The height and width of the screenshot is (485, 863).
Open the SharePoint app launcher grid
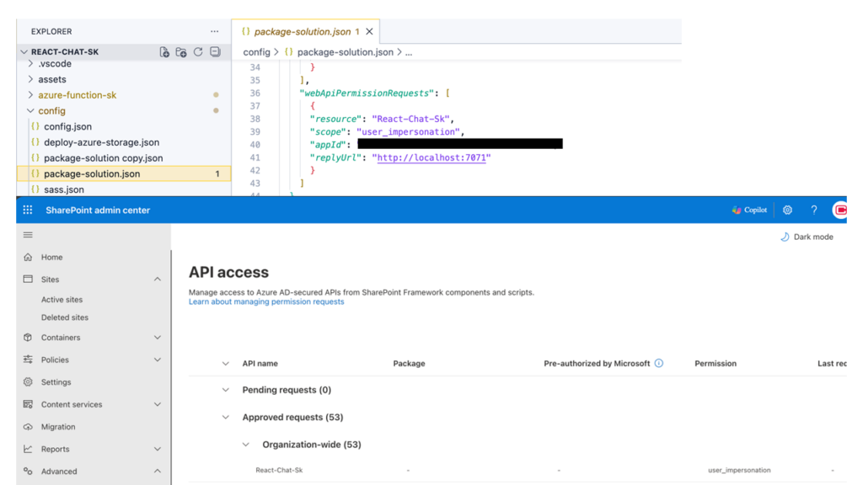click(28, 210)
